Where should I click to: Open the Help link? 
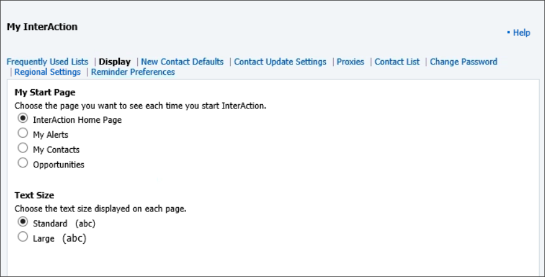(x=522, y=33)
